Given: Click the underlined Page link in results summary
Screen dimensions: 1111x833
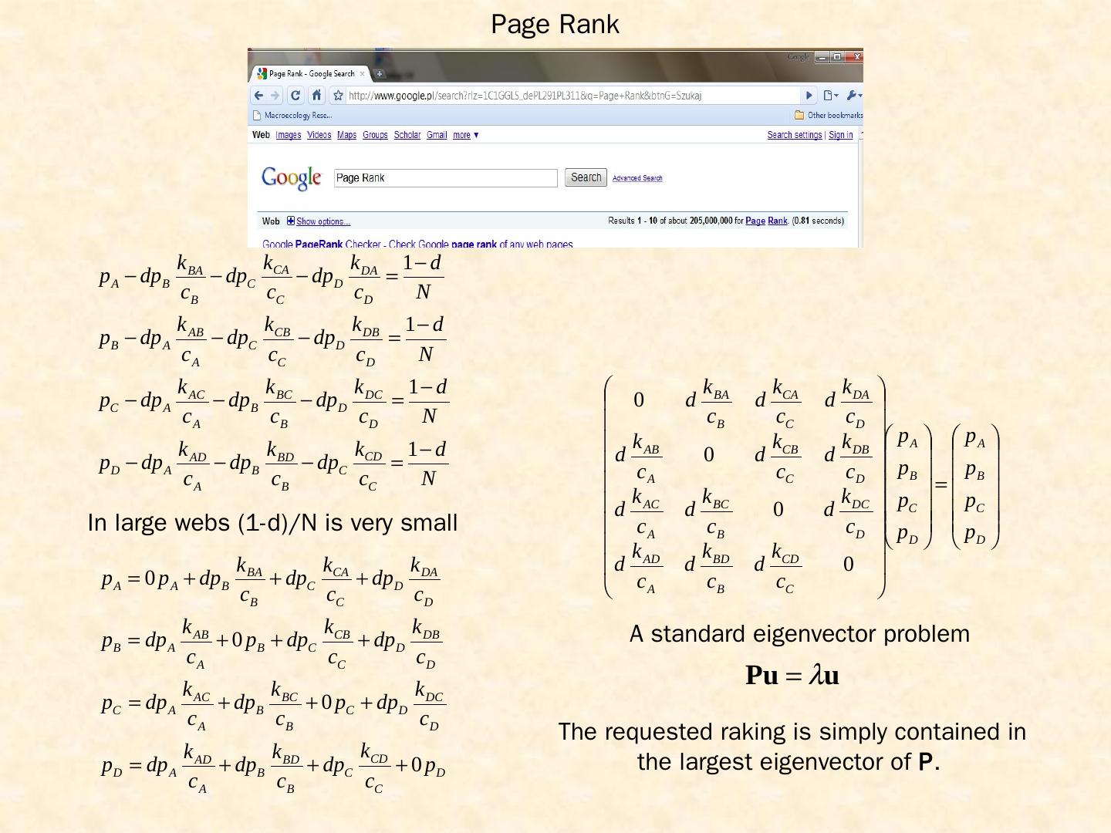Looking at the screenshot, I should pos(755,221).
